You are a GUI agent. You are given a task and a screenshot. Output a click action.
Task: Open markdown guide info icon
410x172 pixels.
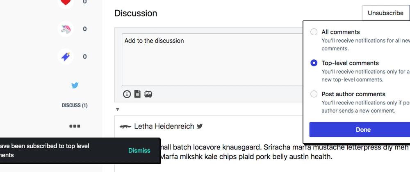[127, 94]
